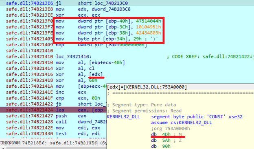Screen dimensions: 254x149
Task: Select the loc_74B21410 label line
Action: [74, 56]
